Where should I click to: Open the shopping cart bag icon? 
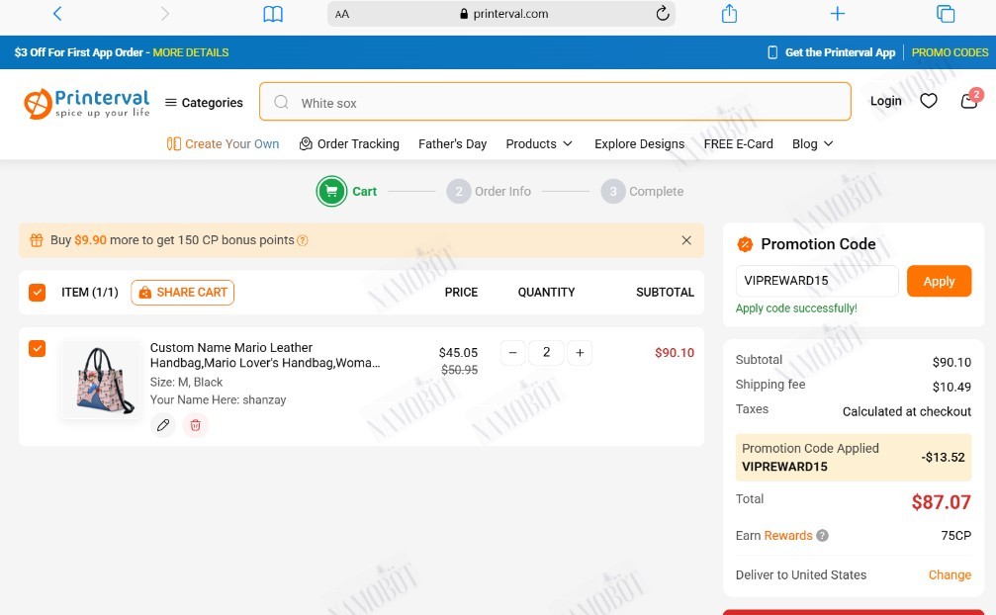[x=969, y=100]
